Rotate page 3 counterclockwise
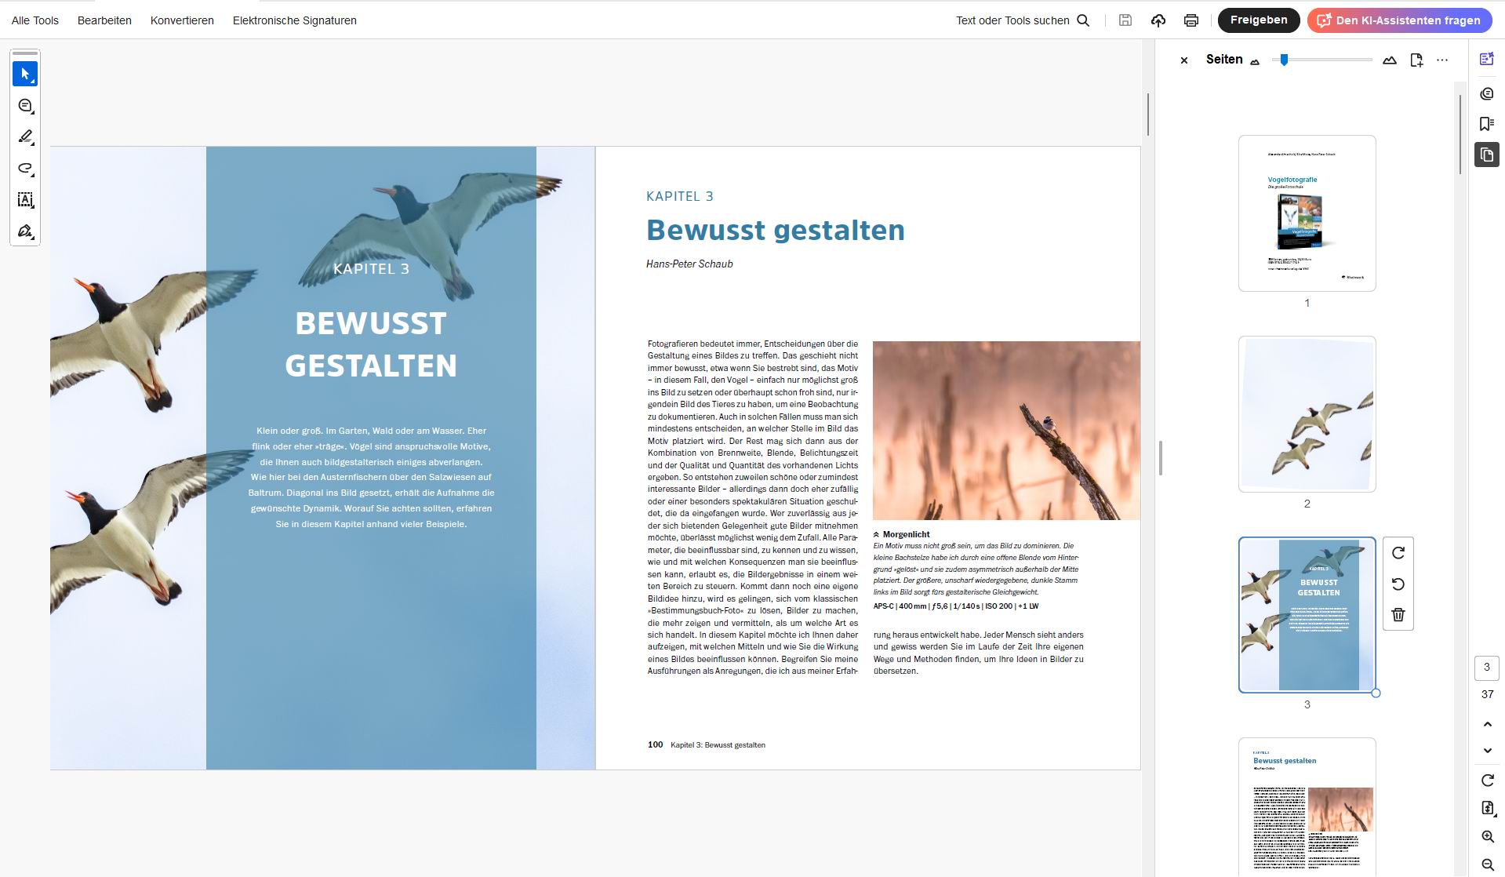This screenshot has height=877, width=1505. point(1398,584)
